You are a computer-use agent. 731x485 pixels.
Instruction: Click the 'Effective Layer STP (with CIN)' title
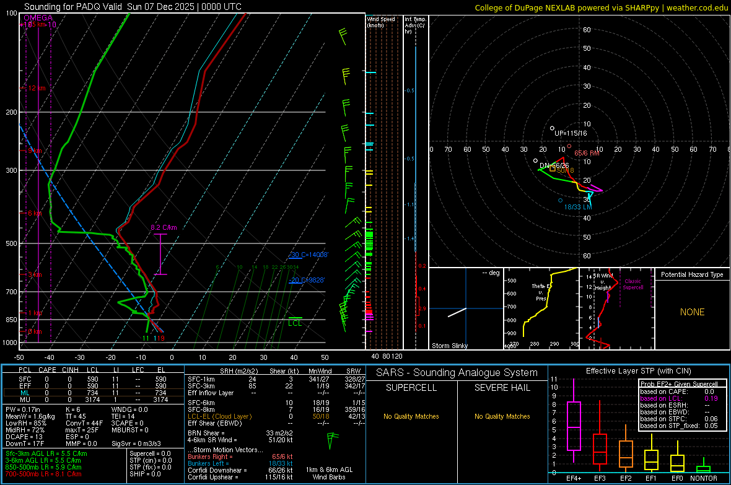click(638, 371)
